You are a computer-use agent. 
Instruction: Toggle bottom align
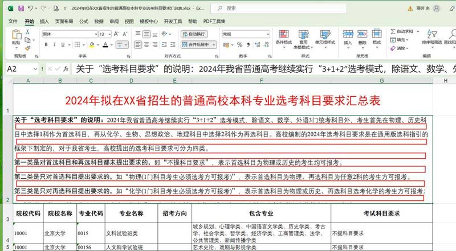pos(155,34)
